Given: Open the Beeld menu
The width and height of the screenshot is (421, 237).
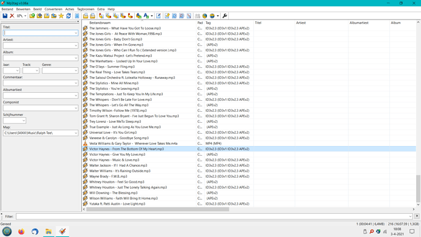Looking at the screenshot, I should pyautogui.click(x=37, y=9).
